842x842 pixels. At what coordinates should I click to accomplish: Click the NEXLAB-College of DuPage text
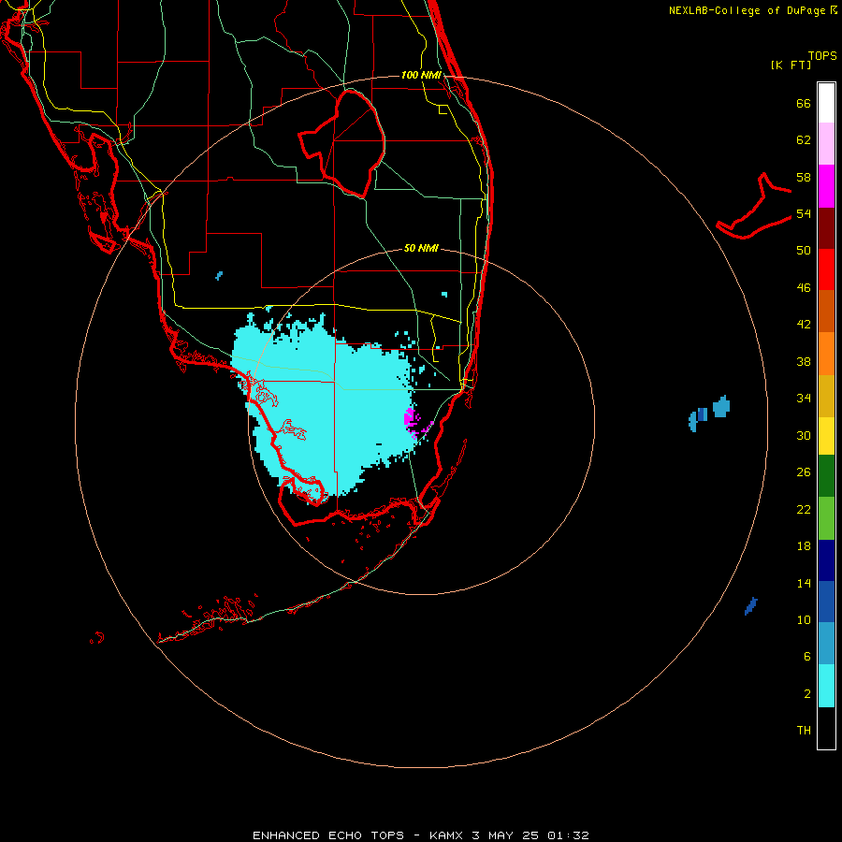(748, 10)
